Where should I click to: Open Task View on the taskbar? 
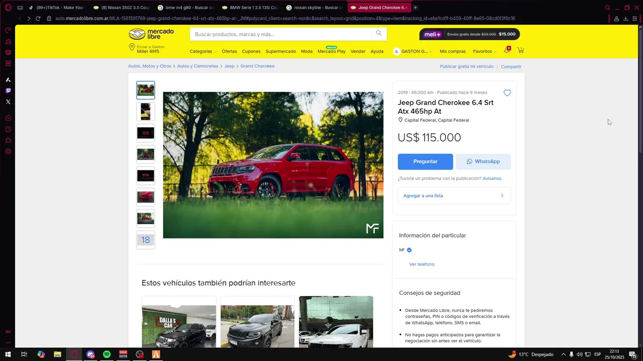[24, 354]
